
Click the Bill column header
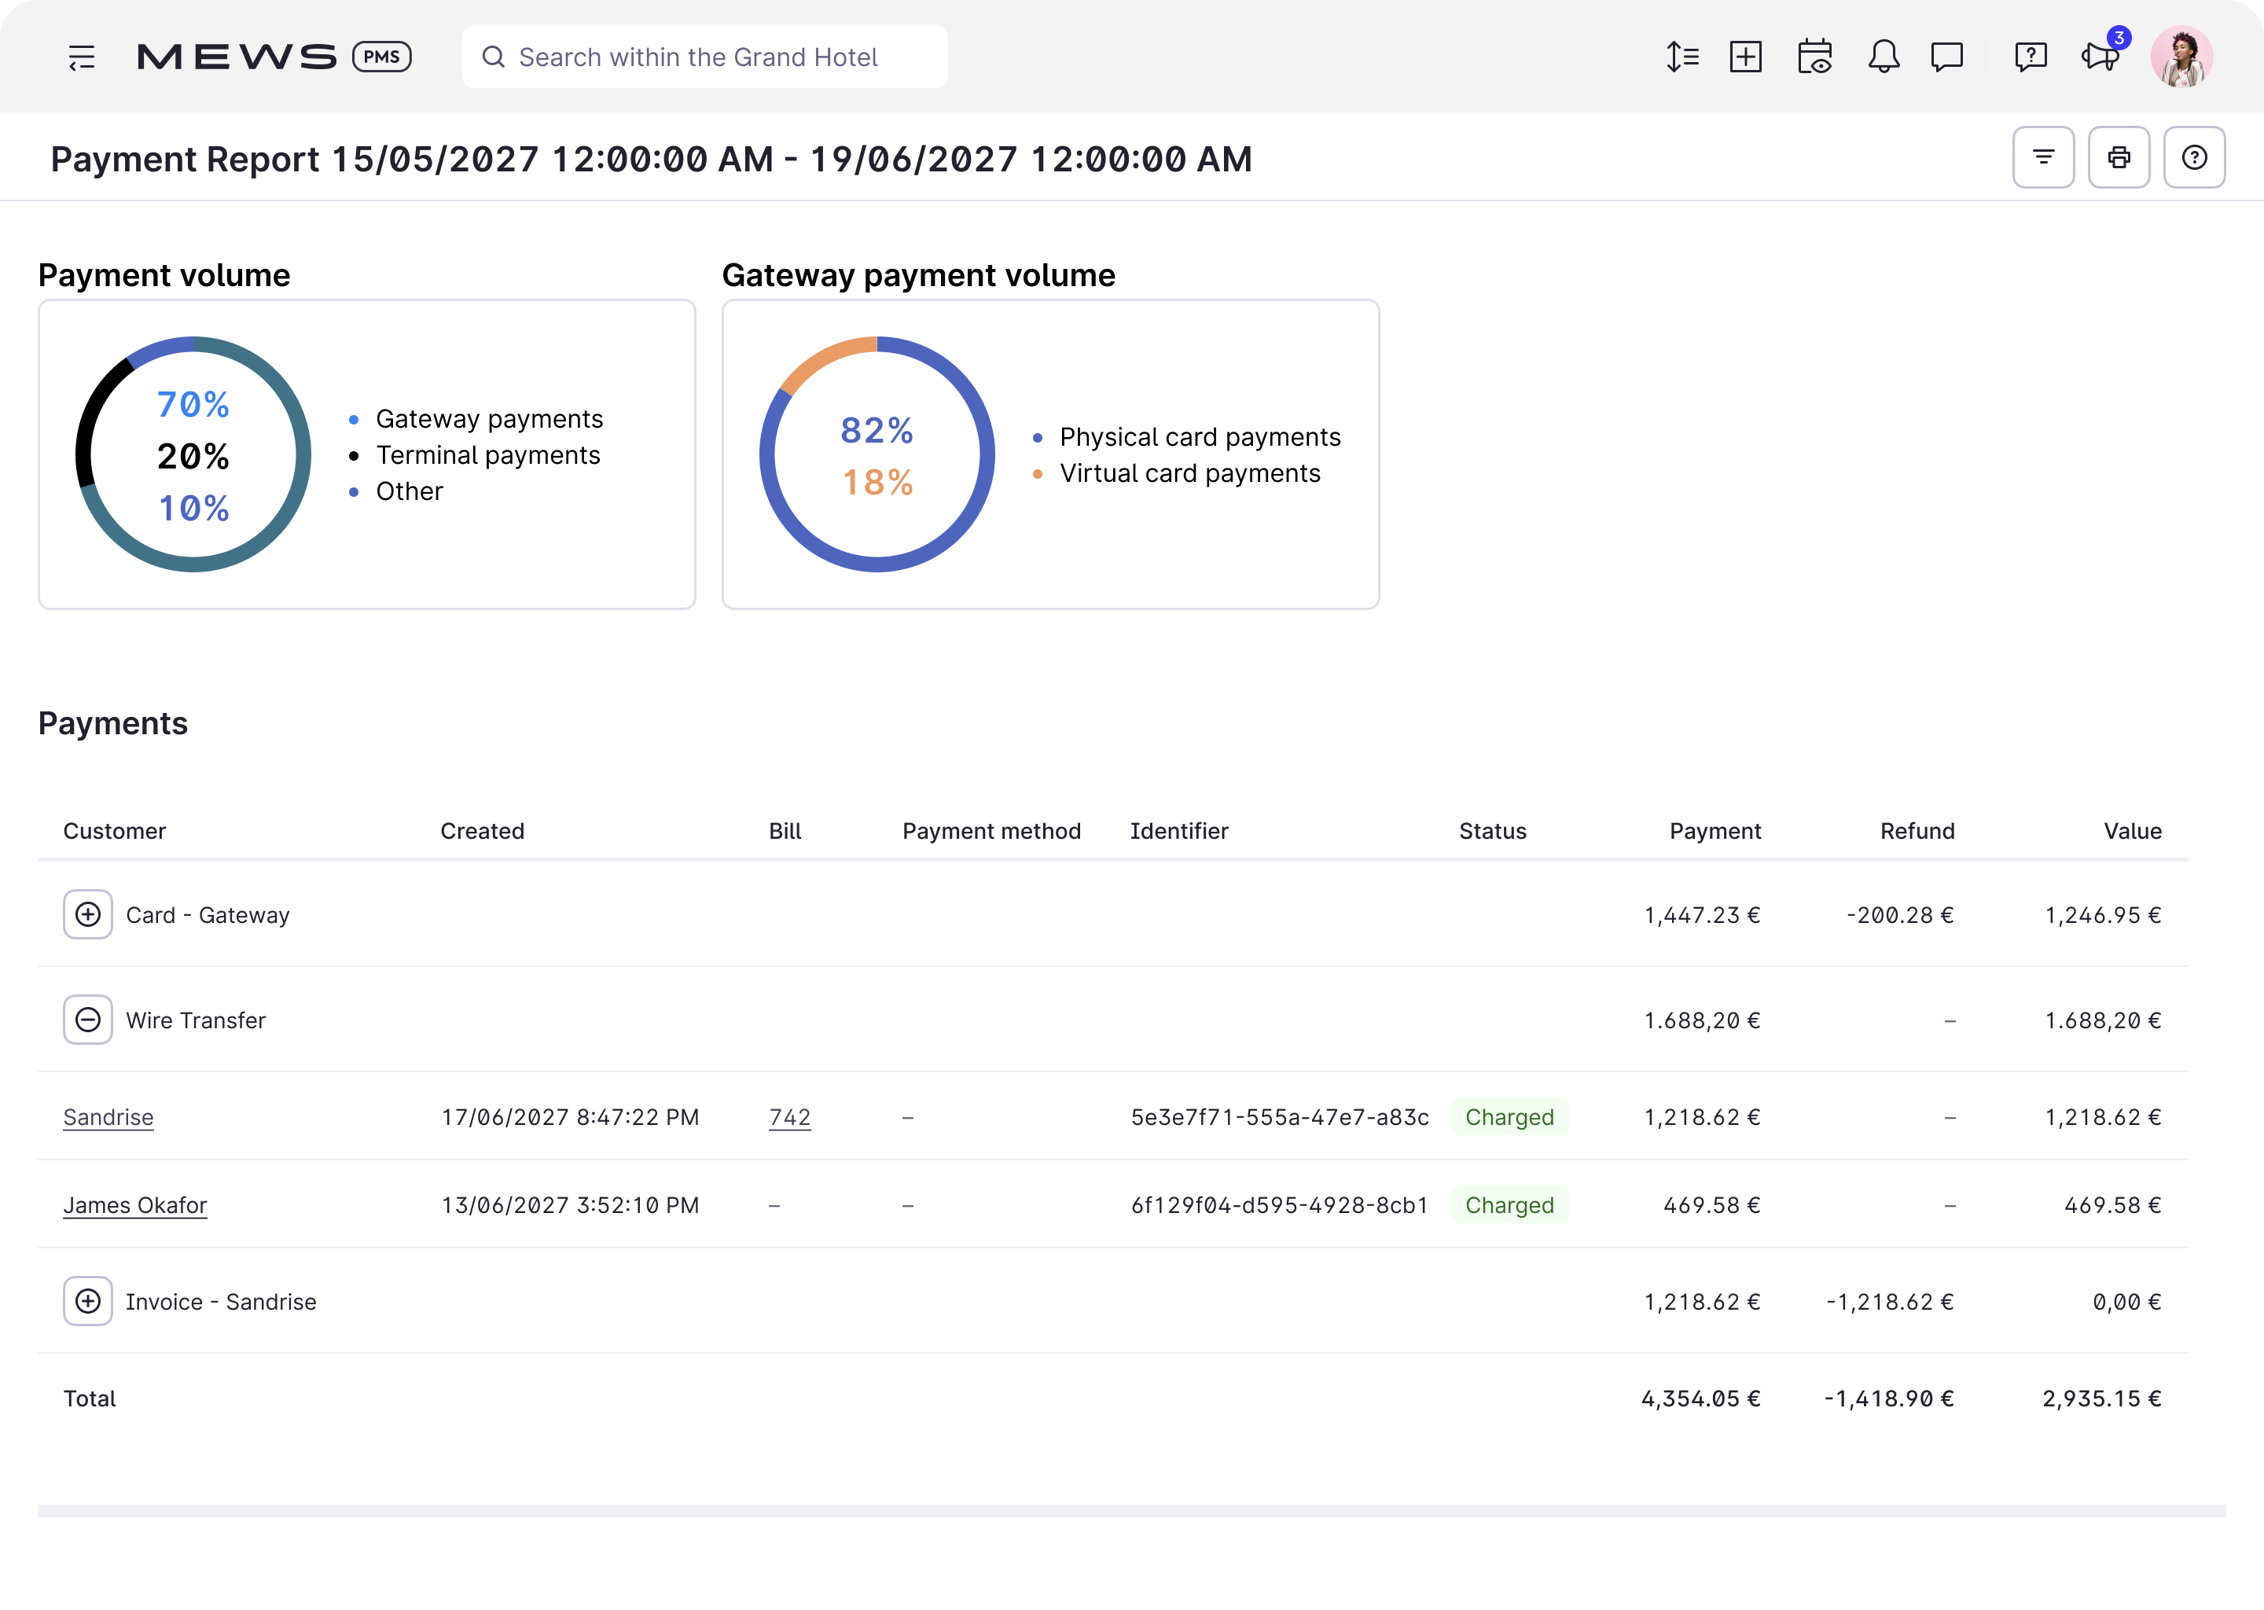coord(785,831)
